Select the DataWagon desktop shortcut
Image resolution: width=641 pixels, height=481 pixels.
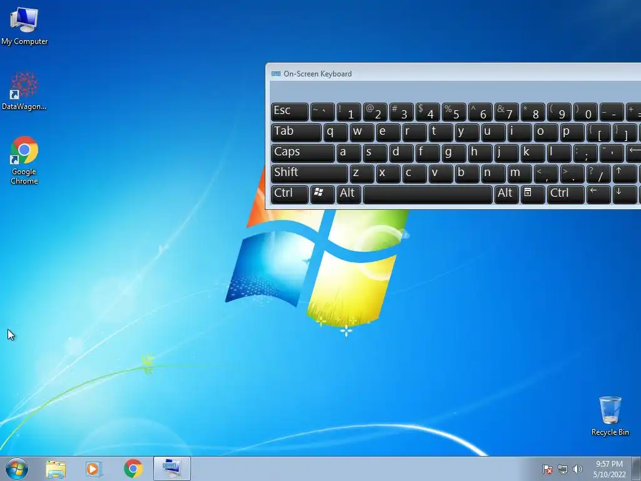(24, 91)
